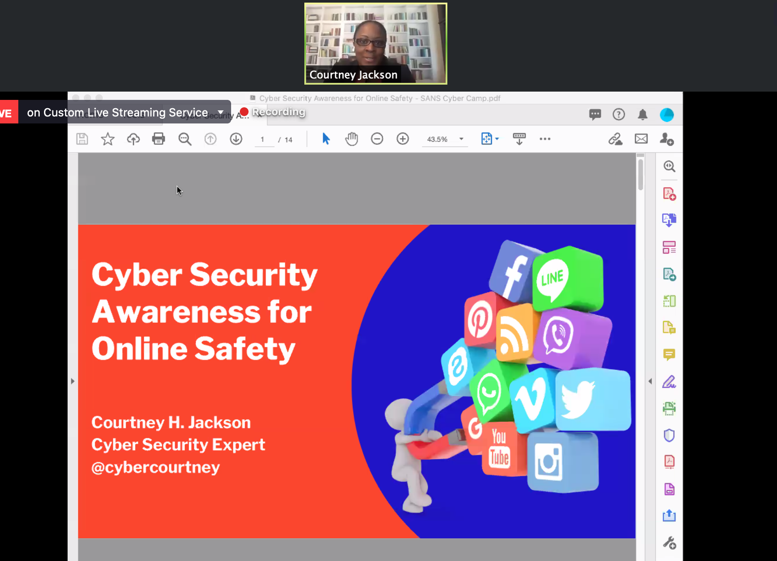Viewport: 777px width, 561px height.
Task: Open more tools ellipsis menu
Action: [545, 139]
